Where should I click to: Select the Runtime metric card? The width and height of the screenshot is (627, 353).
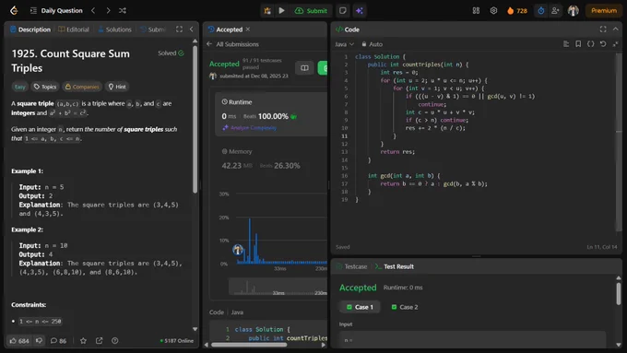click(x=271, y=114)
